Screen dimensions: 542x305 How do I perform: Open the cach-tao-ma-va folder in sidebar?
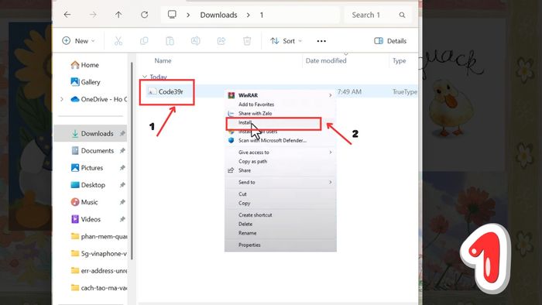[x=99, y=288]
